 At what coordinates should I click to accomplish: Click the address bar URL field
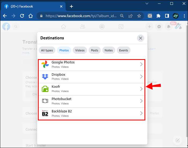pos(81,16)
